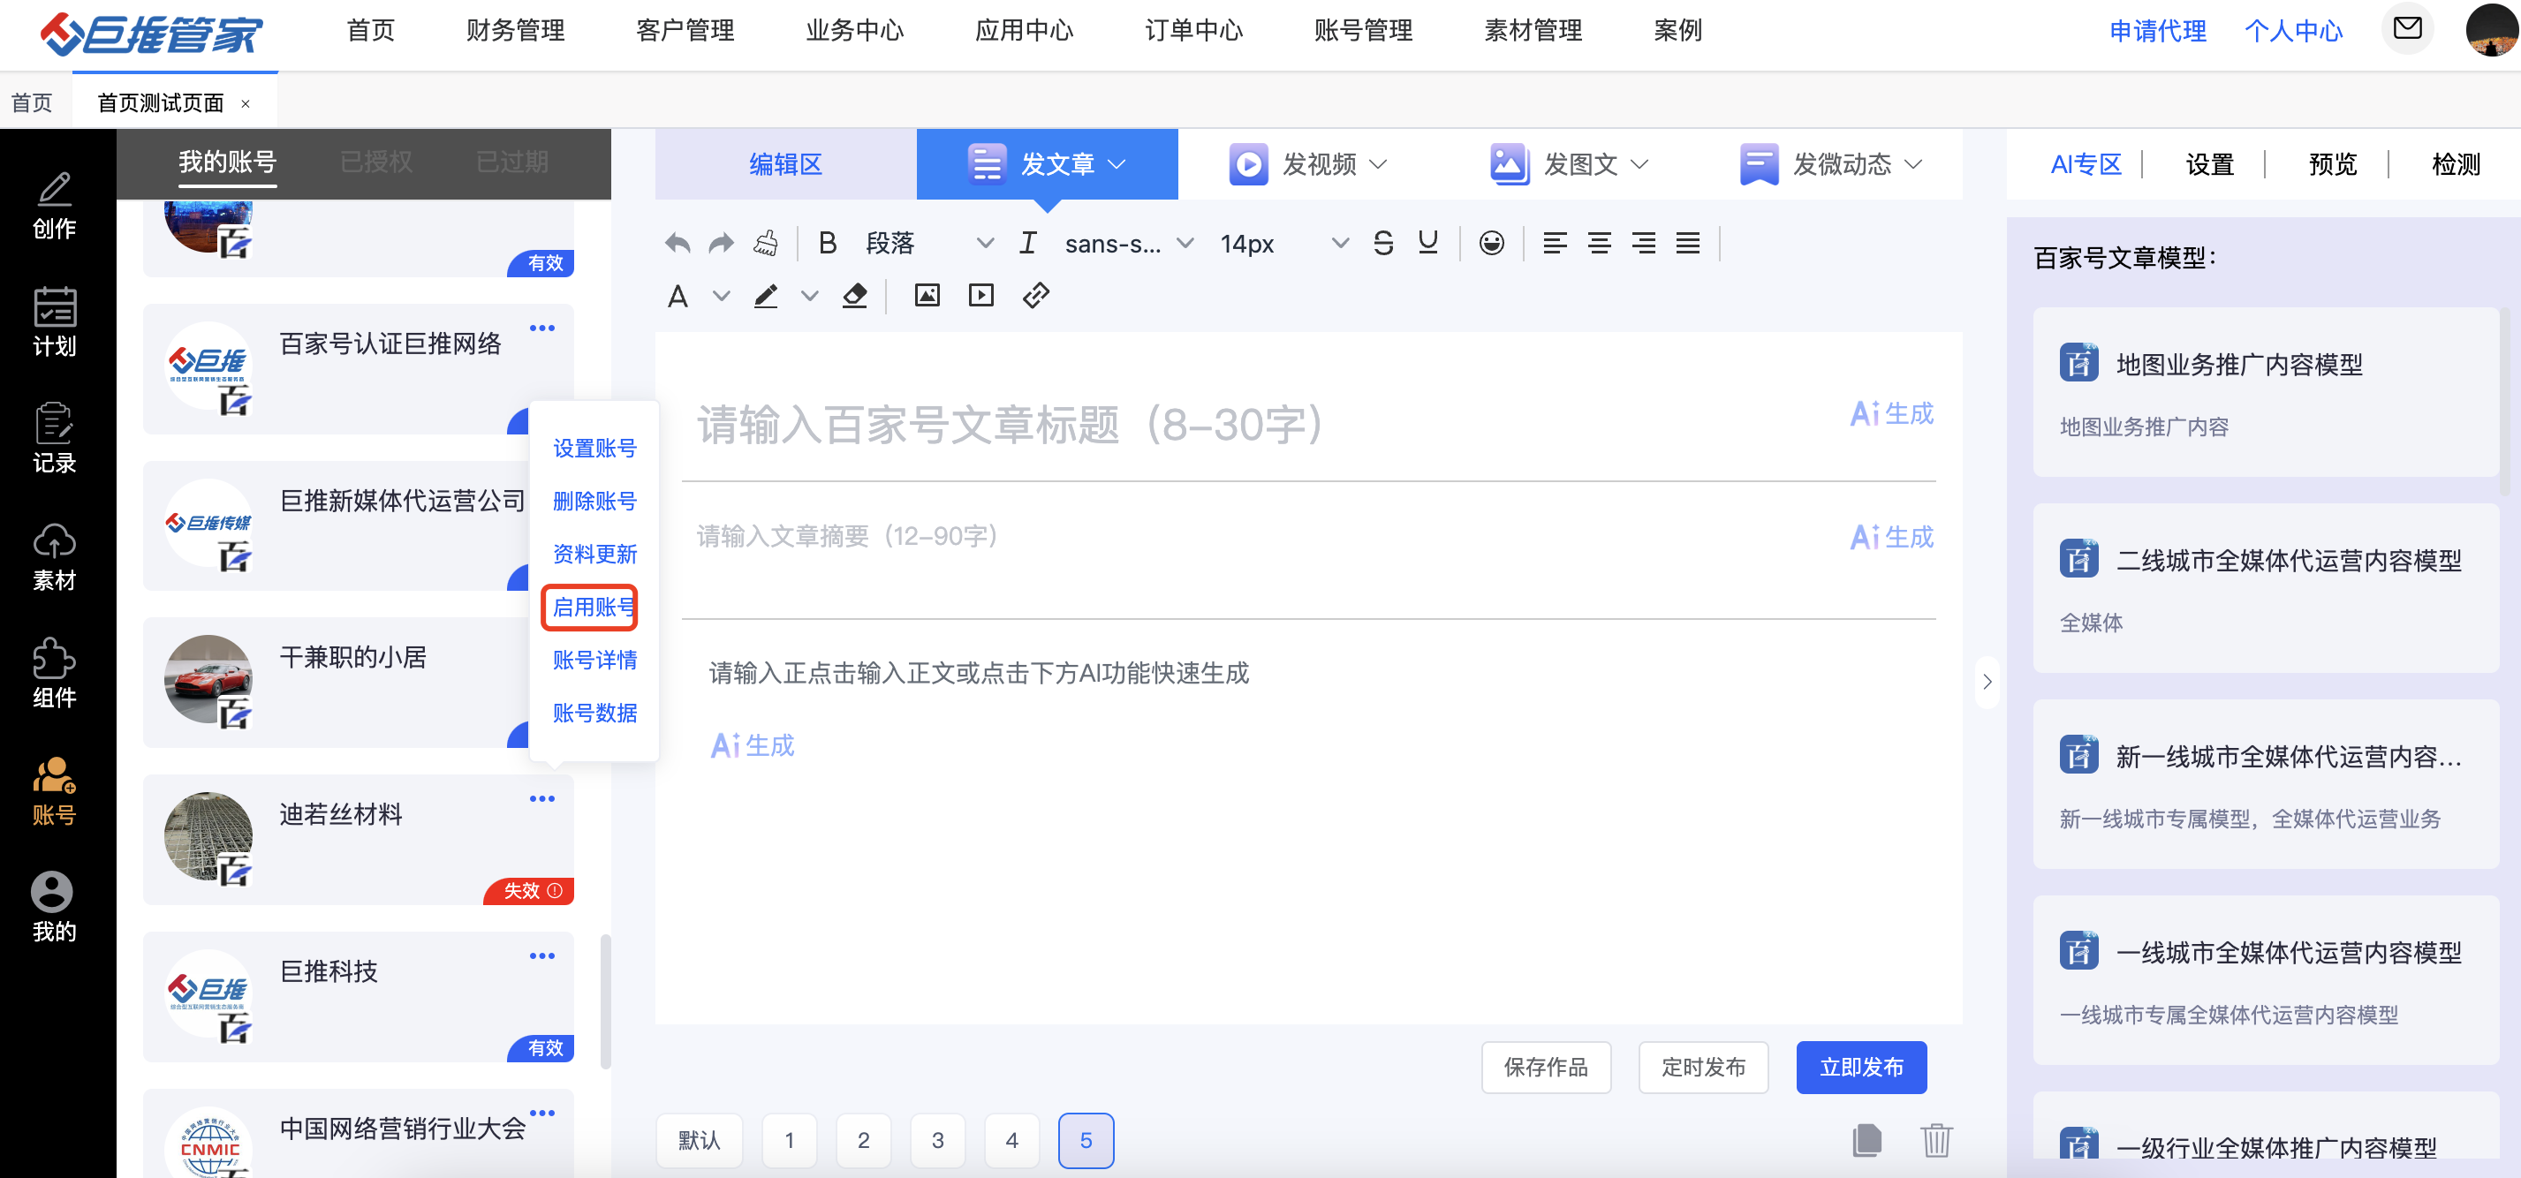
Task: Click the 定时发布 button
Action: coord(1703,1067)
